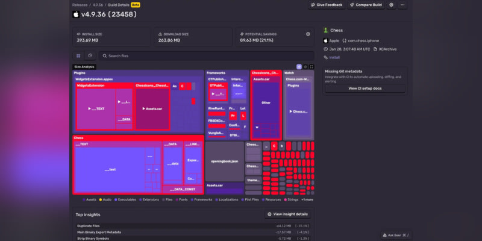Toggle Extensions legend item

(x=149, y=200)
